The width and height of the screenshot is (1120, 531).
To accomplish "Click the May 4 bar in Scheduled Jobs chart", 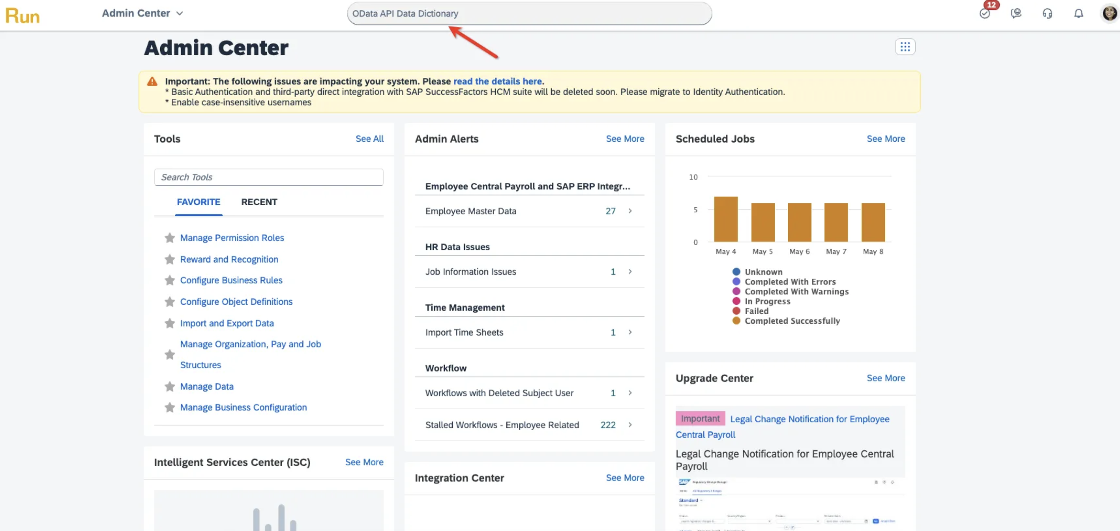I will coord(726,219).
